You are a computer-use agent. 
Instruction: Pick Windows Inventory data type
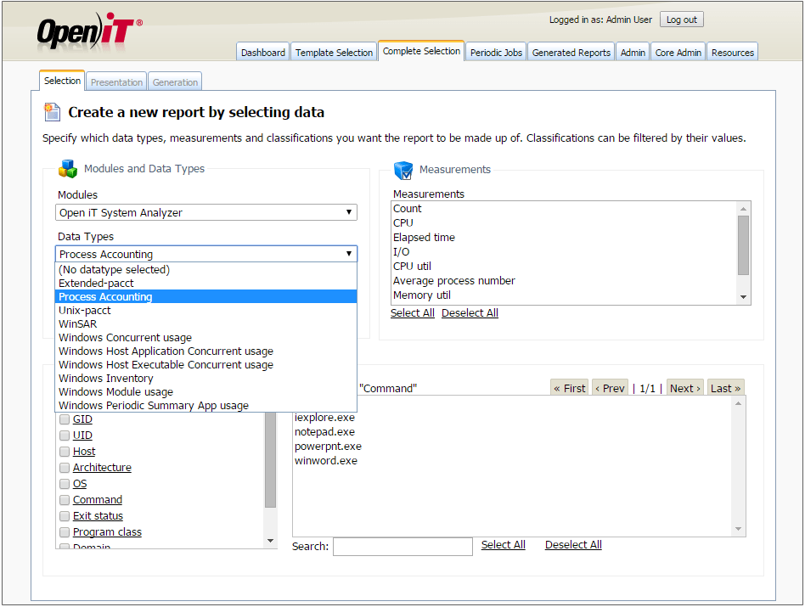(205, 378)
